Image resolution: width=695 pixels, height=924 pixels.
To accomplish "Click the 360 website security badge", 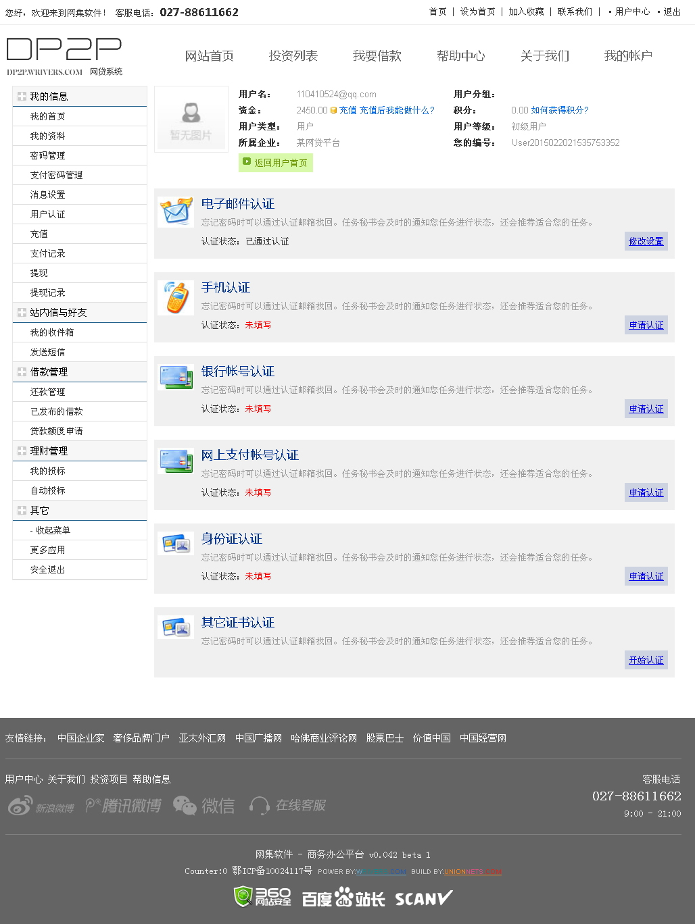I will [262, 897].
